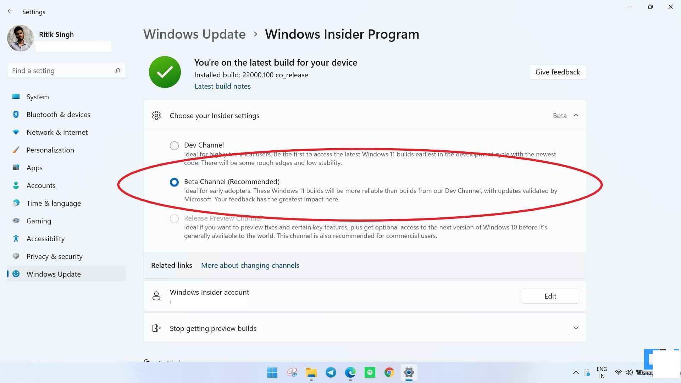Select the Dev Channel radio button
This screenshot has height=383, width=681.
175,145
